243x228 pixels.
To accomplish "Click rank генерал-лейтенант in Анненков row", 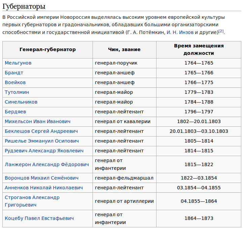I will click(119, 188).
